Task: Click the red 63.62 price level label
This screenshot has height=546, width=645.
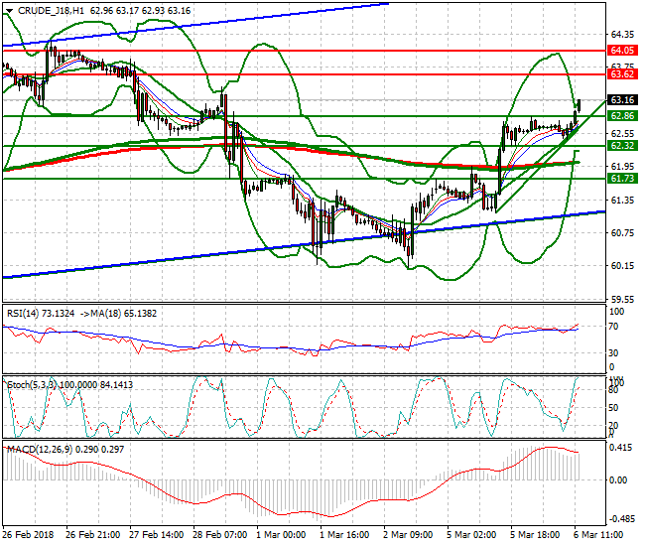Action: tap(622, 74)
